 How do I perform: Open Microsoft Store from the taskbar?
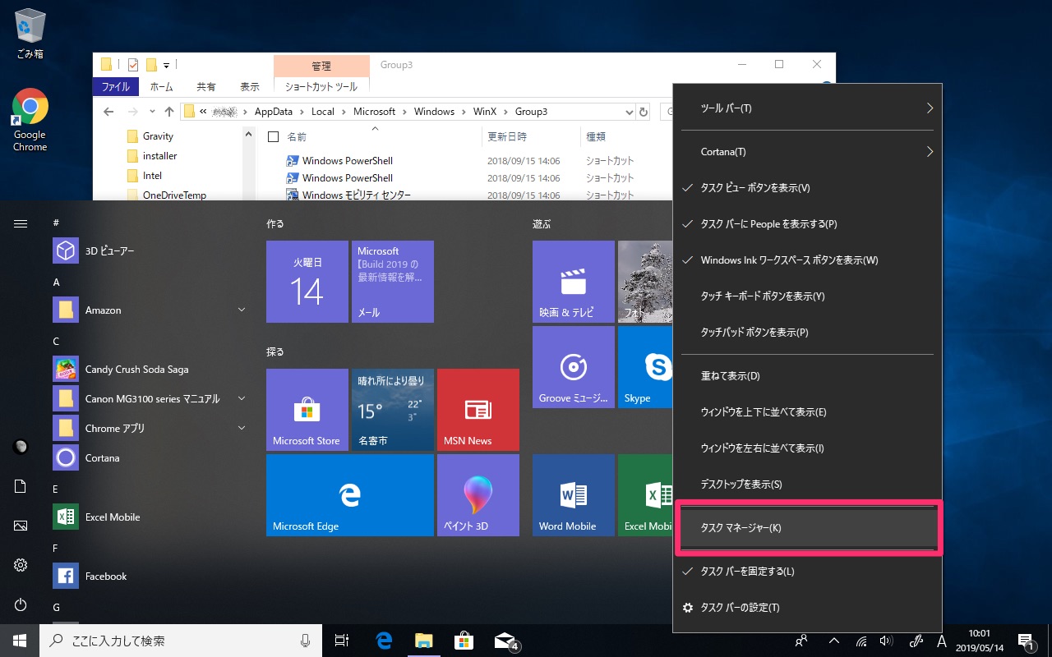[464, 641]
